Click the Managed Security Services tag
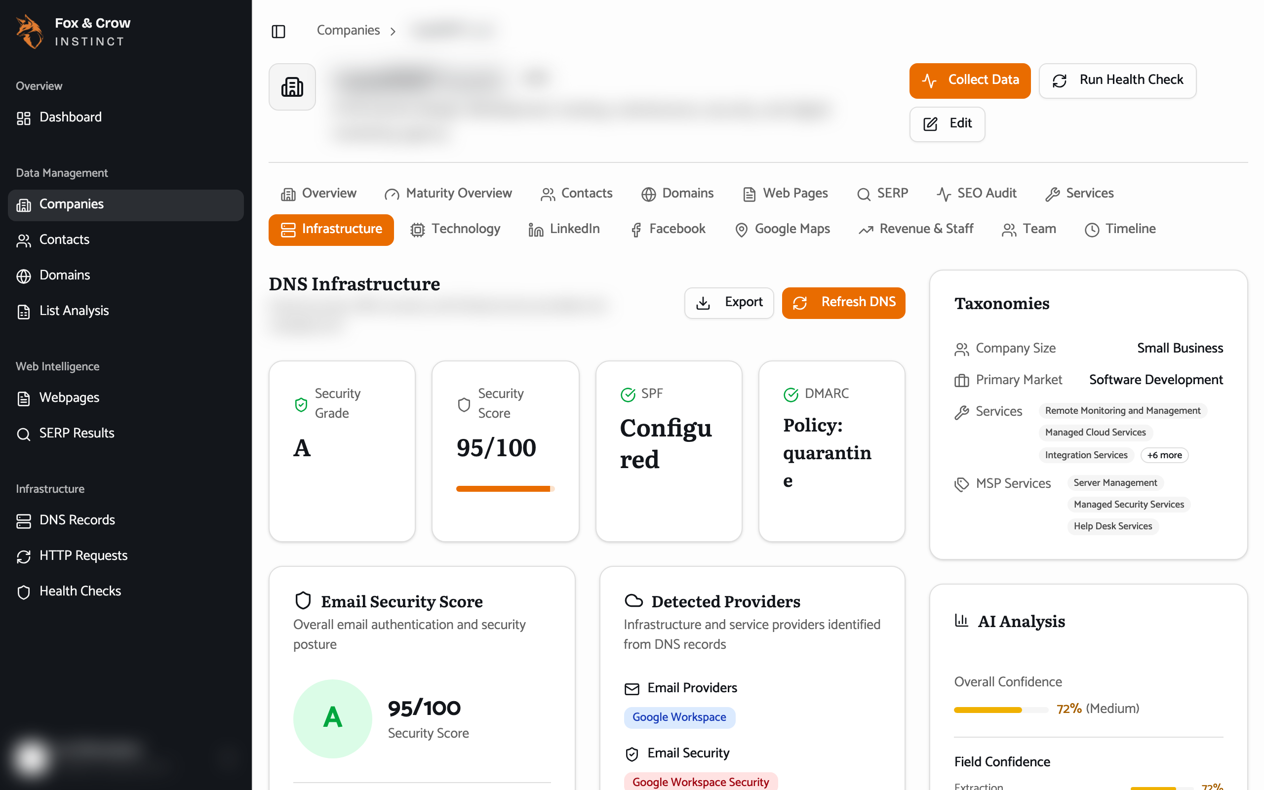Image resolution: width=1264 pixels, height=790 pixels. tap(1129, 505)
